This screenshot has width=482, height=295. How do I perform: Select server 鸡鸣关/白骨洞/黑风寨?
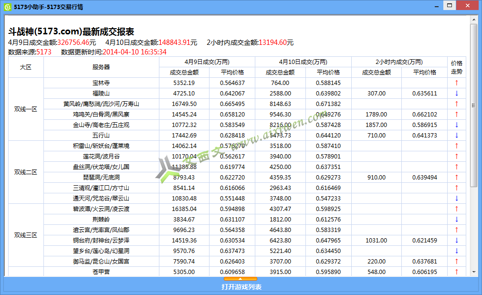tap(101, 115)
